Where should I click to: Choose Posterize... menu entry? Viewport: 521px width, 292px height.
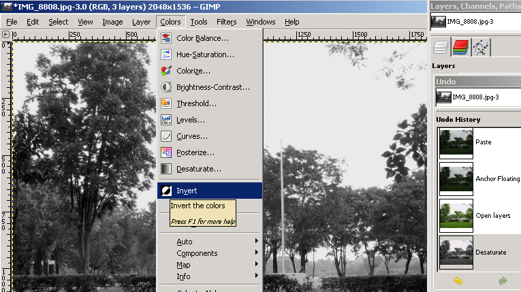[210, 152]
